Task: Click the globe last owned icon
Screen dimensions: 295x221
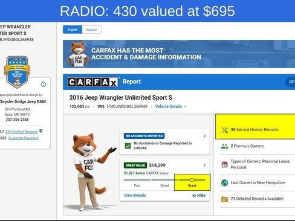Action: click(x=224, y=183)
